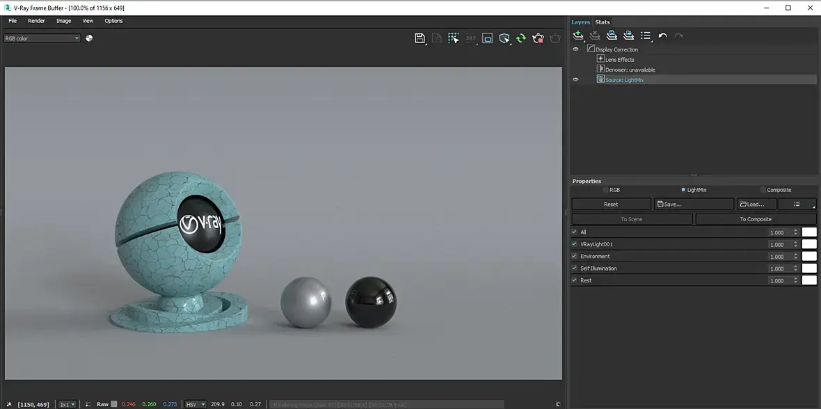
Task: Select the LightMix radio button
Action: pos(683,190)
